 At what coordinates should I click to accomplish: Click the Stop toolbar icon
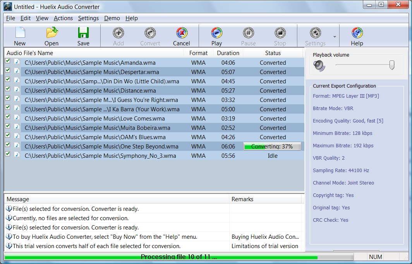tap(280, 33)
